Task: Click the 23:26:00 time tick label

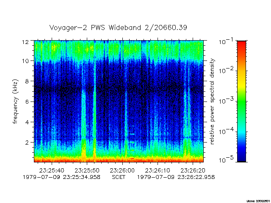Action: (x=122, y=170)
